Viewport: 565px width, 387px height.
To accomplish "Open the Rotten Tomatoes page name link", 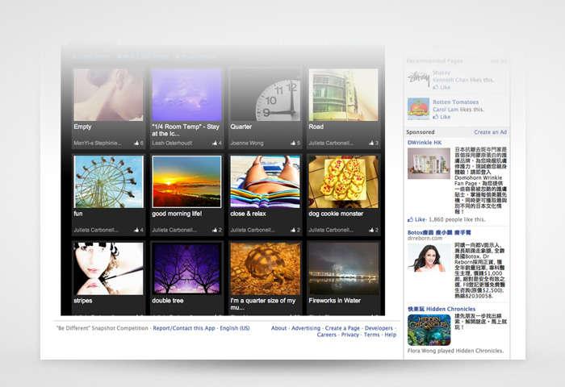I will tap(455, 102).
